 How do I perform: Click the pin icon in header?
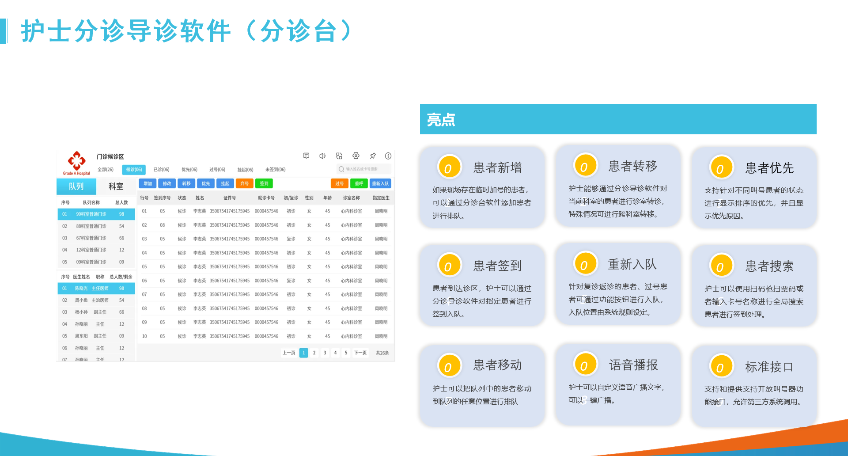coord(373,156)
